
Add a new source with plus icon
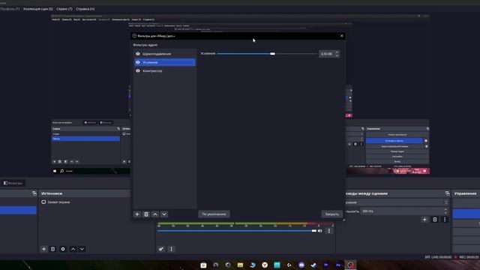click(43, 249)
